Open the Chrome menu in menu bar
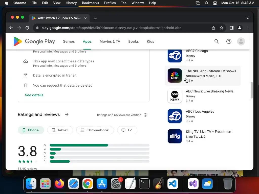 coord(20,3)
